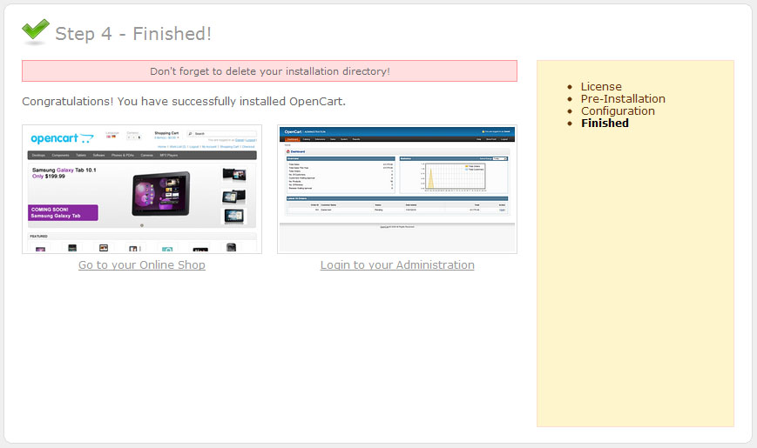
Task: Click the OpenCart logo in the shop preview
Action: click(62, 138)
